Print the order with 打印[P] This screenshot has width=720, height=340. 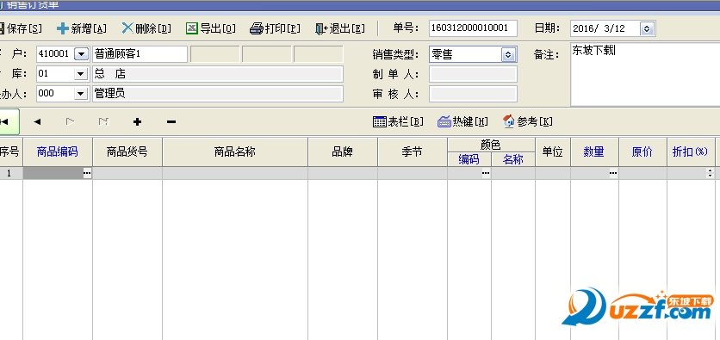[275, 28]
